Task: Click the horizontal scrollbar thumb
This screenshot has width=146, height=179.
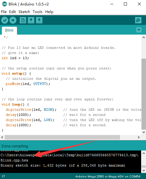Action: pos(62,137)
